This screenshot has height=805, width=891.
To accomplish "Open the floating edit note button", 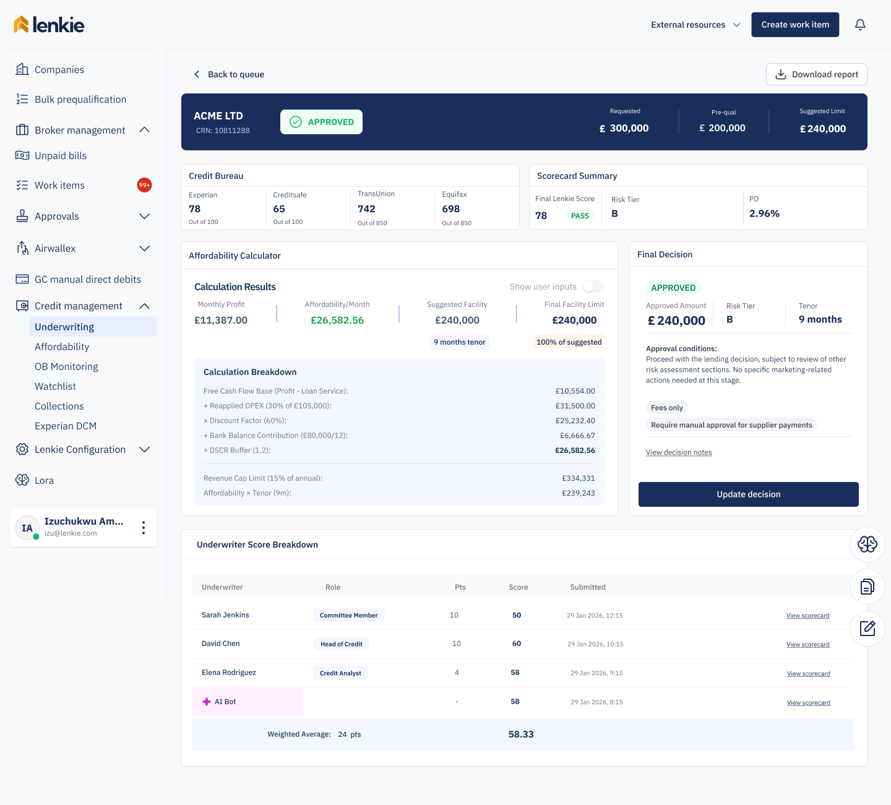I will (x=867, y=629).
